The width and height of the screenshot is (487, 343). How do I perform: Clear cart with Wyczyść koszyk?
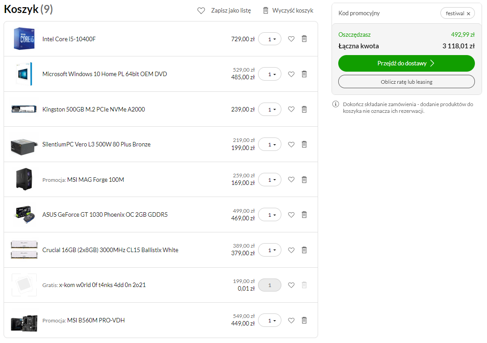(x=288, y=11)
